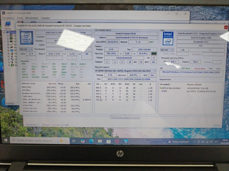Click the green memory module icon beside 99.8 МГц
229x171 pixels.
coord(154,54)
